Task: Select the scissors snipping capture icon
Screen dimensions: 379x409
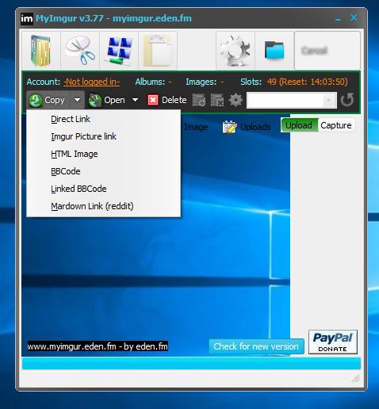Action: click(80, 51)
